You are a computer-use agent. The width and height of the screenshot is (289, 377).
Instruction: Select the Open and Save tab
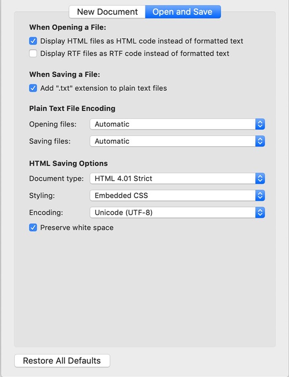(182, 12)
